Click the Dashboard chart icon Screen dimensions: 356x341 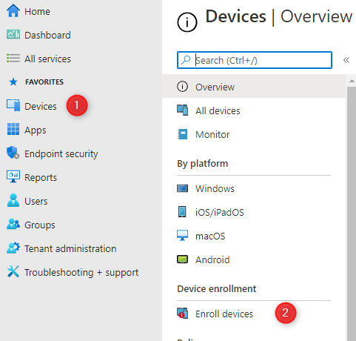(x=13, y=35)
